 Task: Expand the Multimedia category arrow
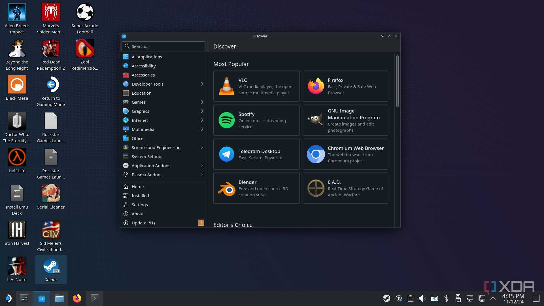coord(202,129)
